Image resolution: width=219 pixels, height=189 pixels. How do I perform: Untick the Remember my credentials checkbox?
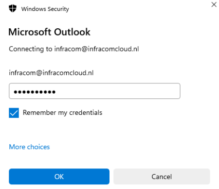[x=14, y=113]
